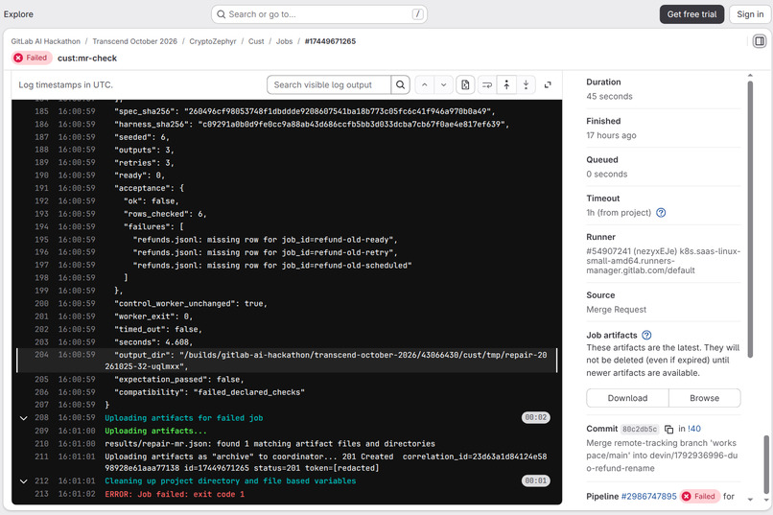Click missing row refund-old-scheduled log line
The width and height of the screenshot is (773, 515).
click(x=272, y=265)
